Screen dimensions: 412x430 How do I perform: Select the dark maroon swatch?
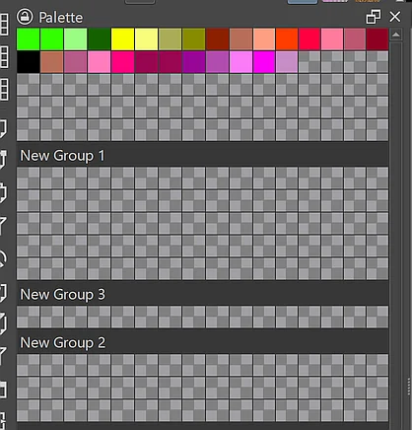tap(378, 38)
